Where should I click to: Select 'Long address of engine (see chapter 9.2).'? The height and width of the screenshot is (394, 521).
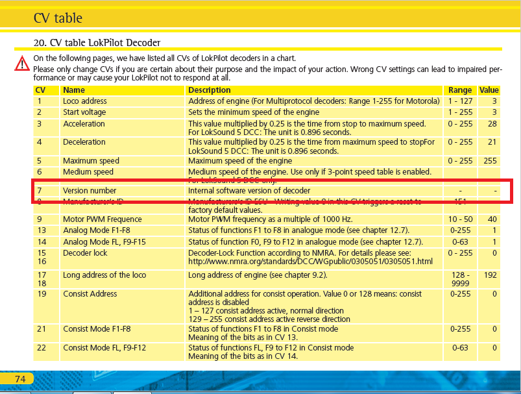[258, 275]
